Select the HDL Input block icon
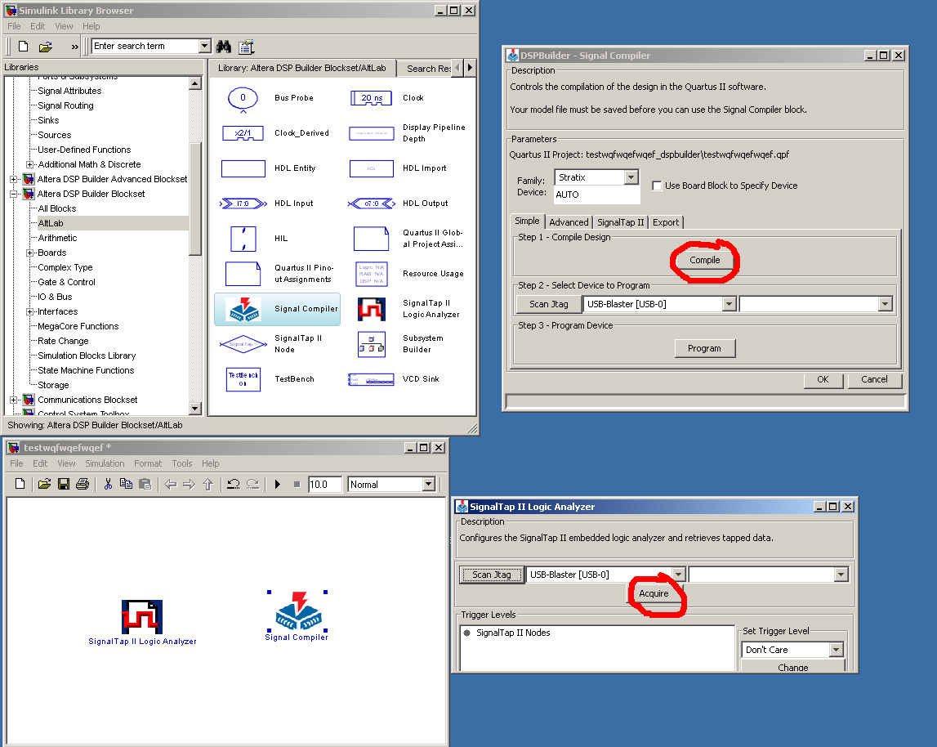Viewport: 937px width, 747px height. [x=243, y=204]
